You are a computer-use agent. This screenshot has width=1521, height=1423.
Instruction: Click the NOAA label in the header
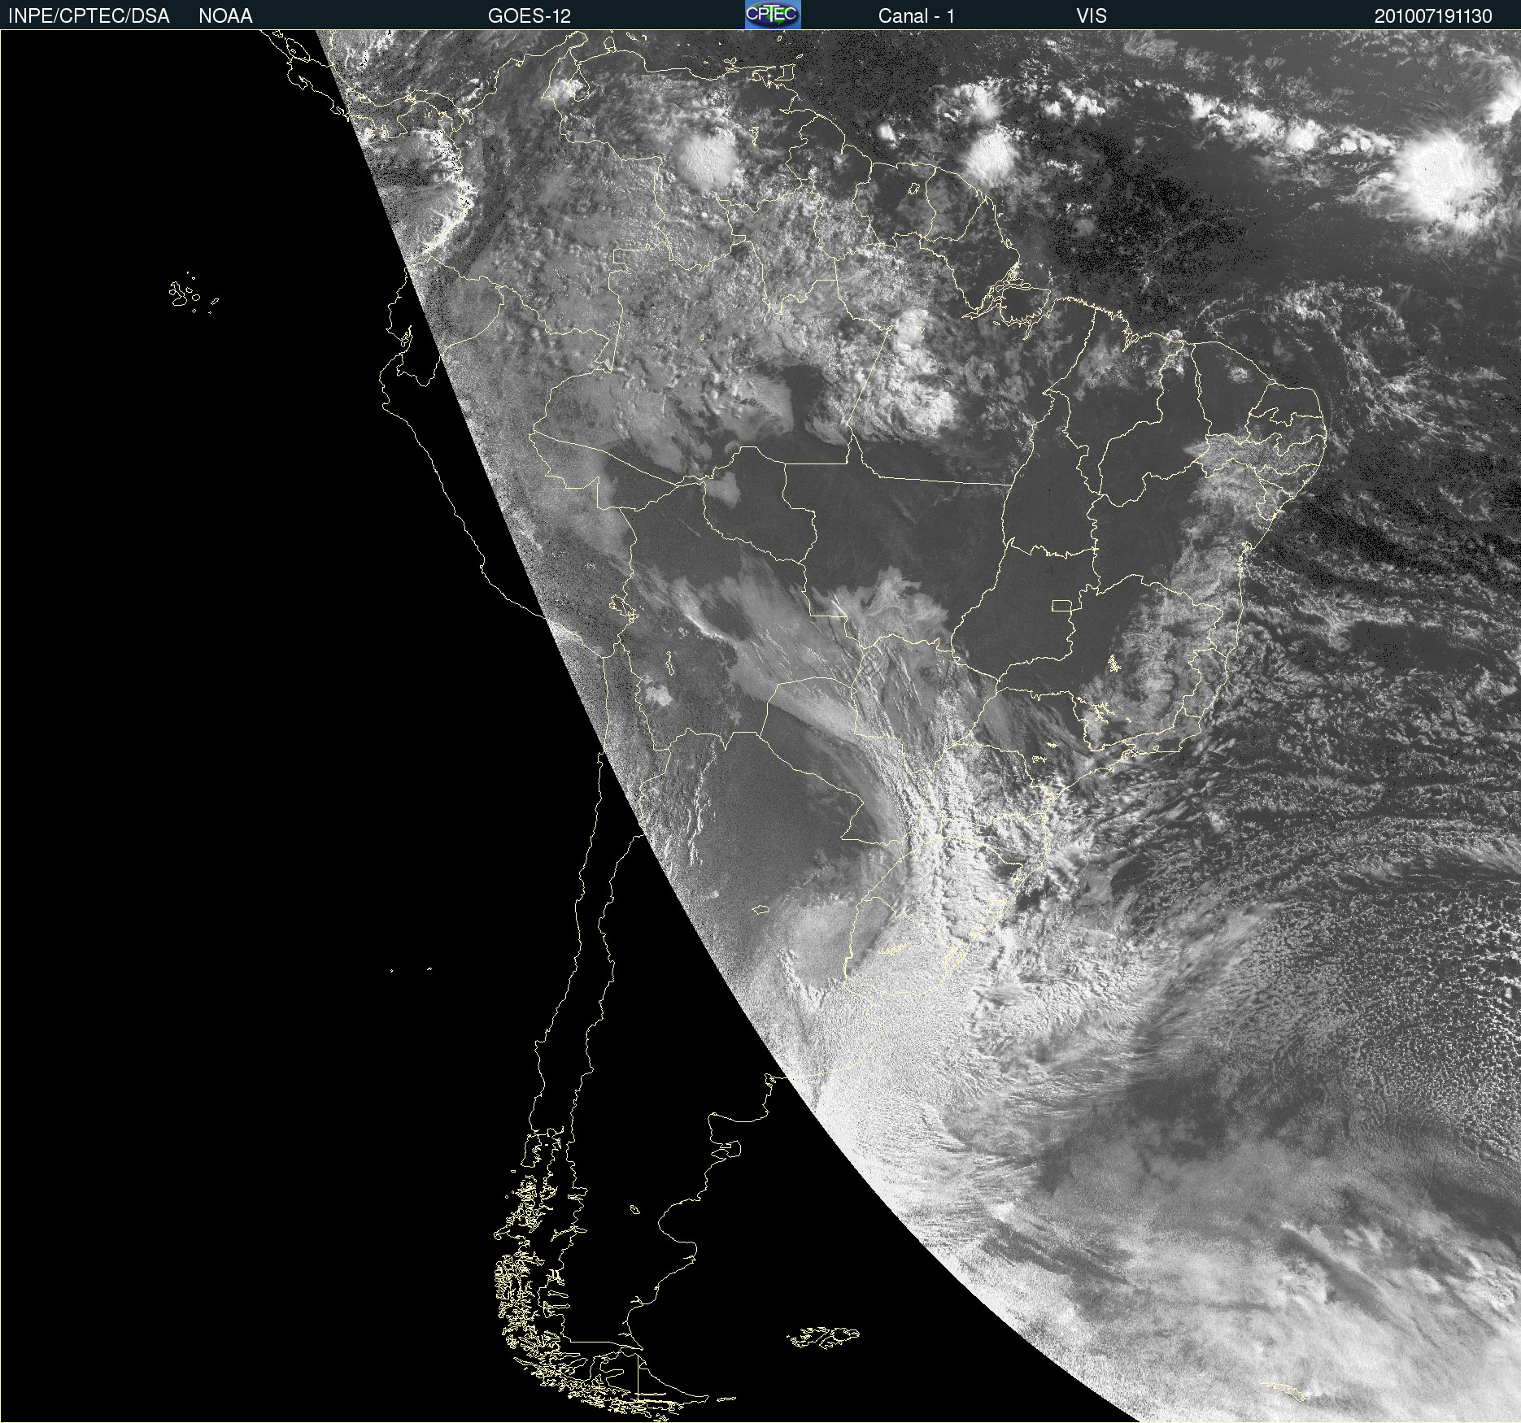[225, 16]
